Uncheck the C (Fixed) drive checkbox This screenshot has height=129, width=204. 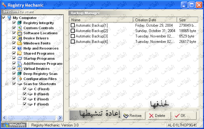click(25, 89)
